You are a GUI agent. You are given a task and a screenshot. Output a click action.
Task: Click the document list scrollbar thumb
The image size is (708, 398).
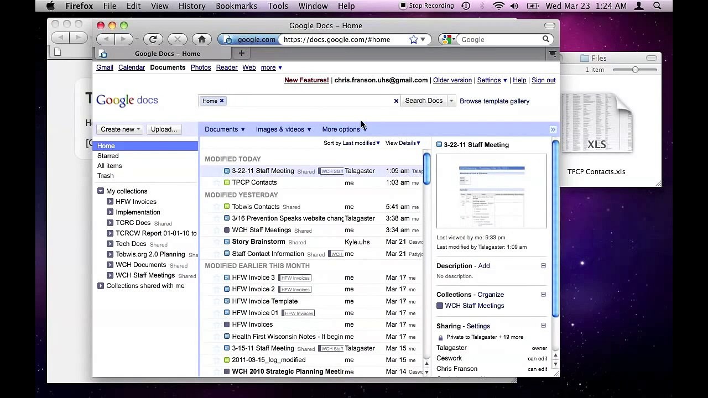click(426, 169)
